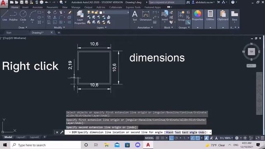Click the MODEL space button
Viewport: 265px width, 149px height.
(149, 138)
